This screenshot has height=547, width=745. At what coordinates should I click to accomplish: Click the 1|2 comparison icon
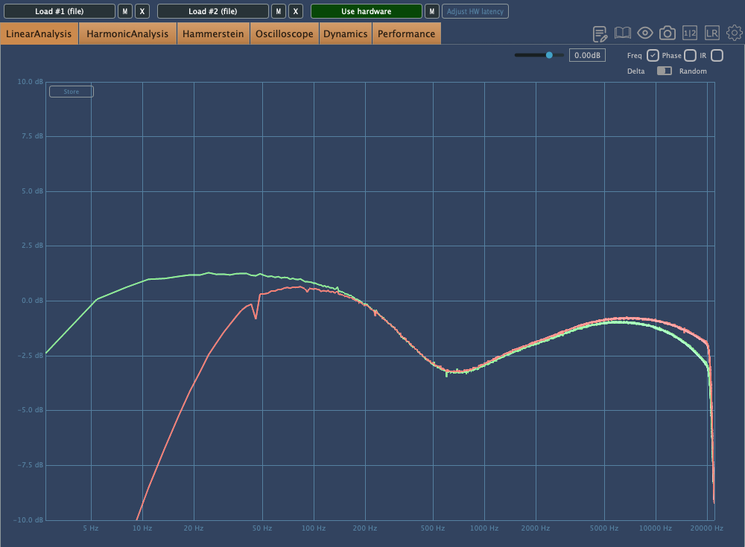point(690,33)
